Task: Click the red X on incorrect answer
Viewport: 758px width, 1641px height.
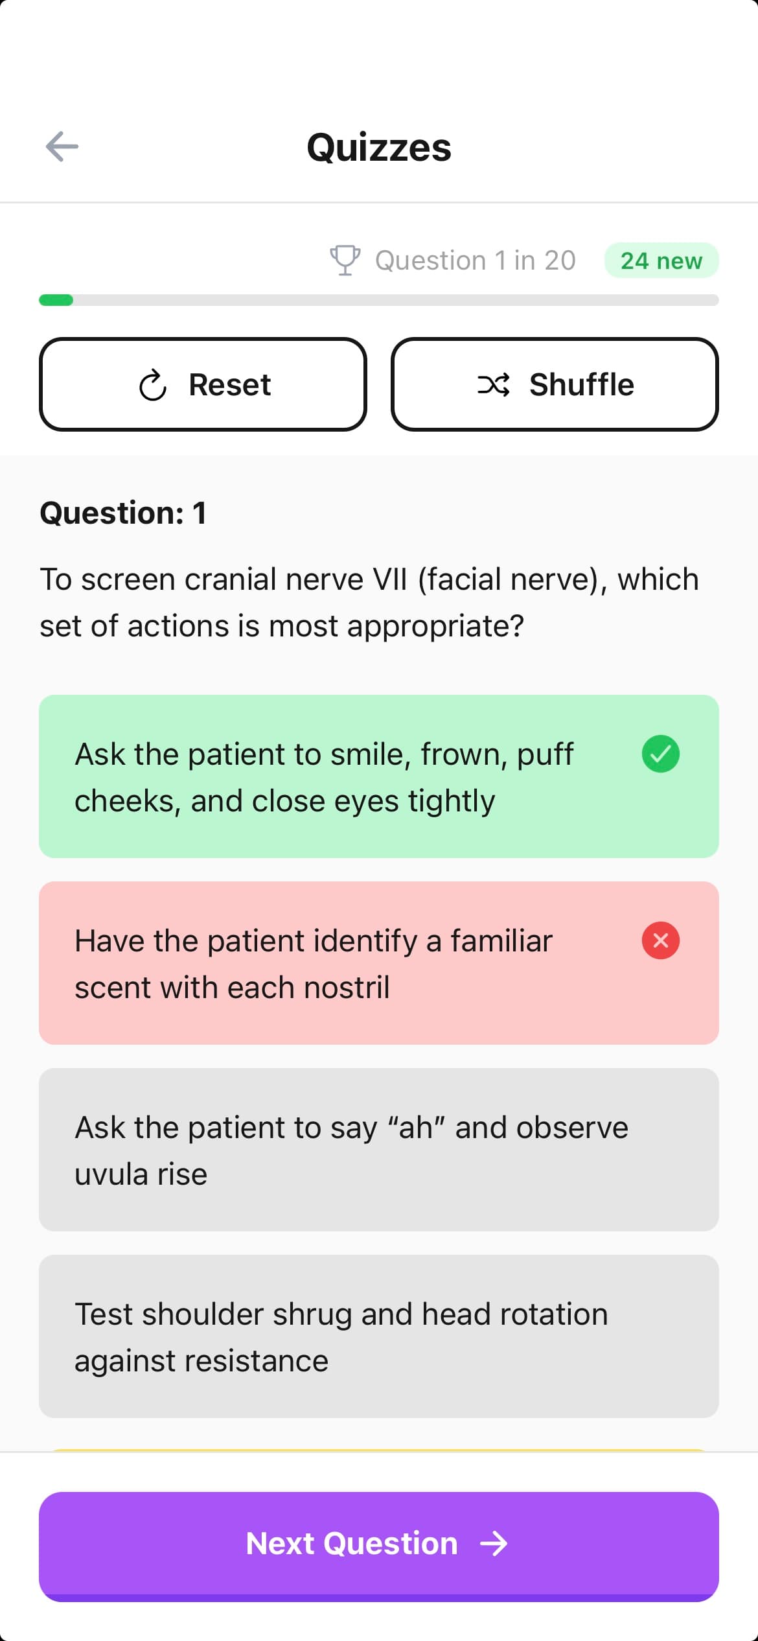Action: tap(660, 941)
